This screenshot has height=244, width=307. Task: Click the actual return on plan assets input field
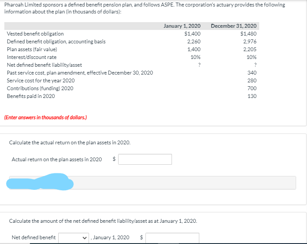(145, 159)
